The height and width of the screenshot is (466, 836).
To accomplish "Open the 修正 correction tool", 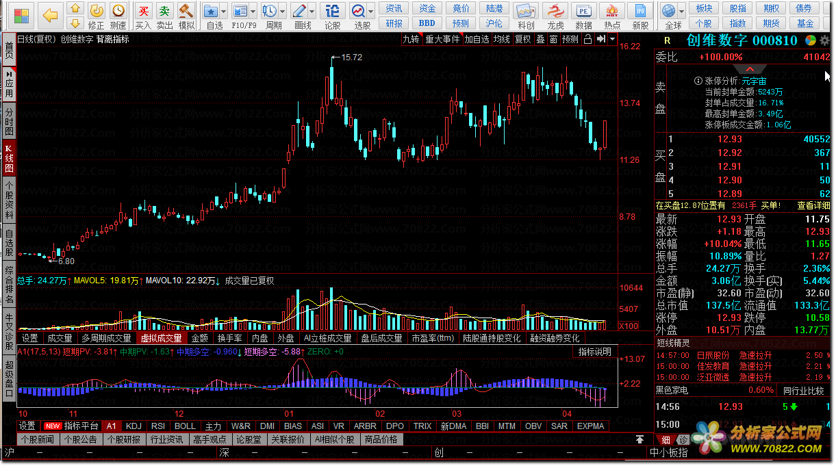I will [x=97, y=16].
